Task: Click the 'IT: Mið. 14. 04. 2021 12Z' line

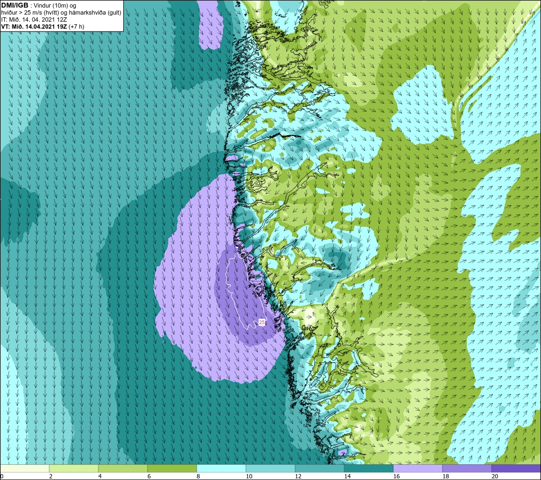Action: point(34,19)
